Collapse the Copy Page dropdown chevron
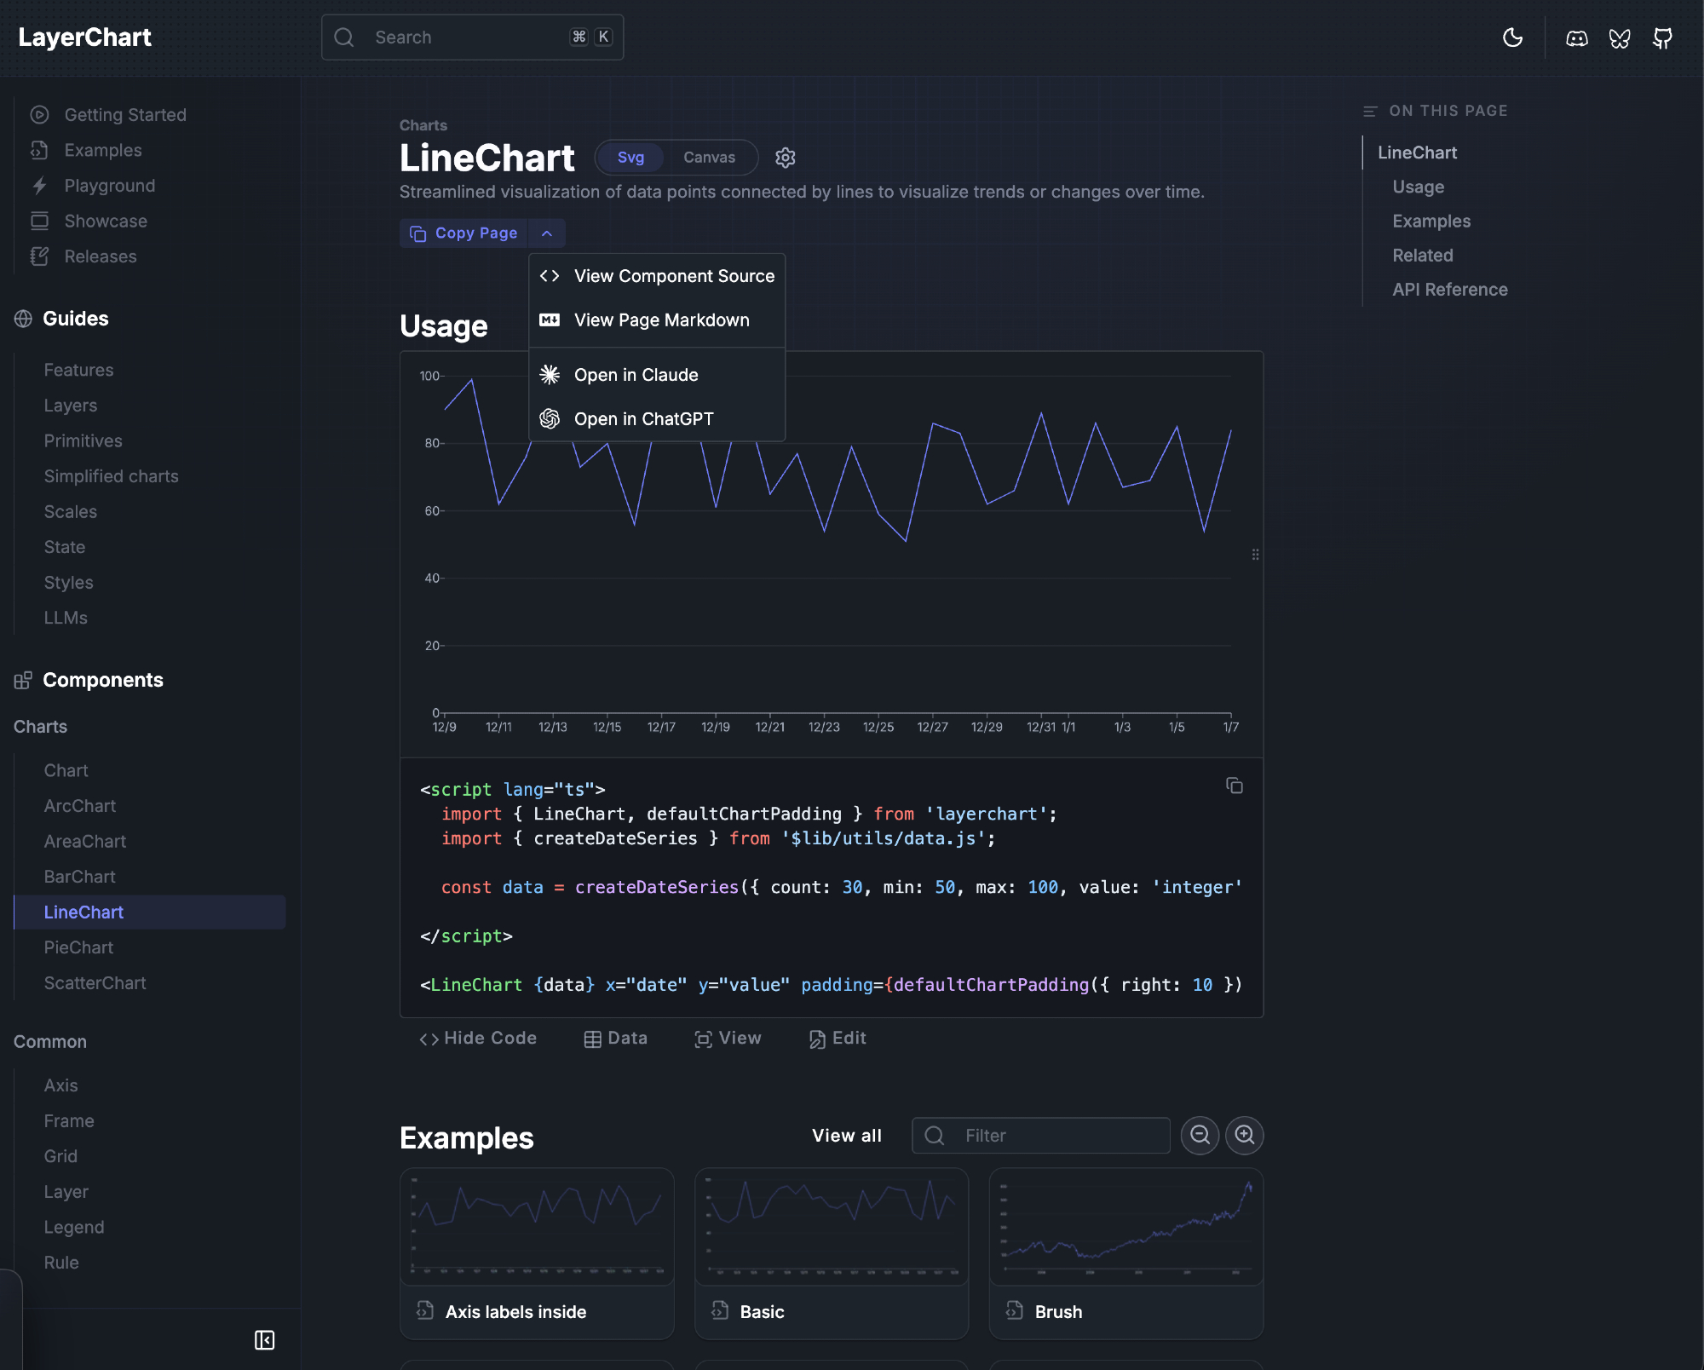This screenshot has width=1704, height=1370. tap(547, 233)
